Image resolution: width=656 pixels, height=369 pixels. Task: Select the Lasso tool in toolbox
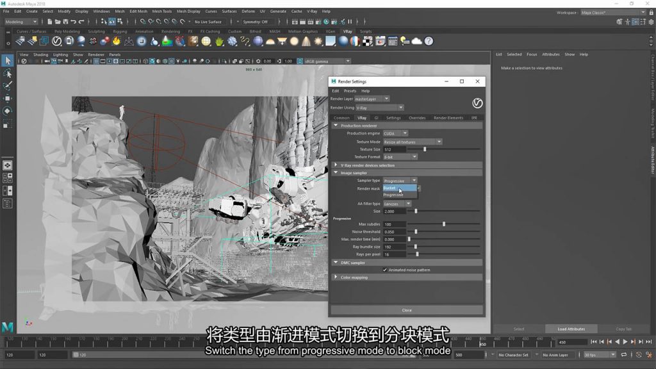[8, 74]
